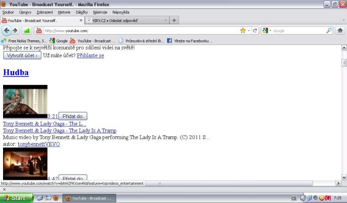Image resolution: width=347 pixels, height=203 pixels.
Task: Open the second video thumbnail with 4:42
Action: pyautogui.click(x=25, y=164)
